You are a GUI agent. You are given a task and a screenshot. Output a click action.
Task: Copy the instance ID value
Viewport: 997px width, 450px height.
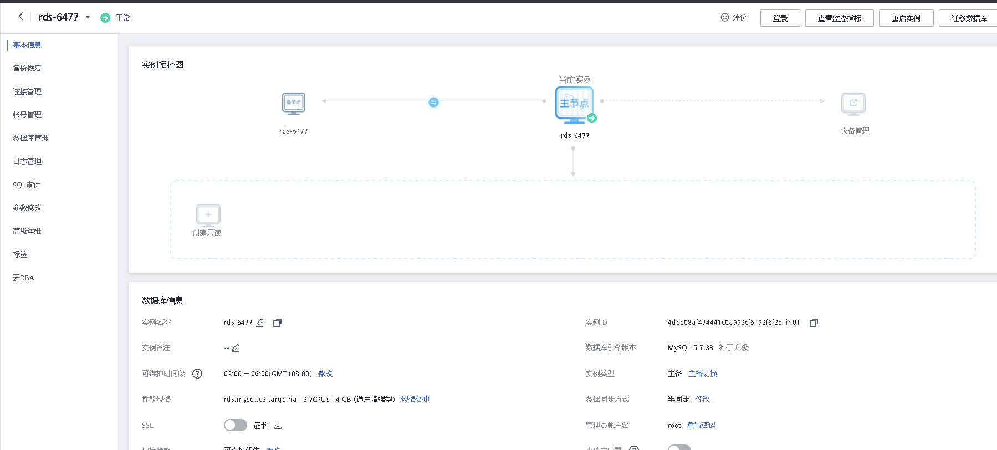(814, 323)
